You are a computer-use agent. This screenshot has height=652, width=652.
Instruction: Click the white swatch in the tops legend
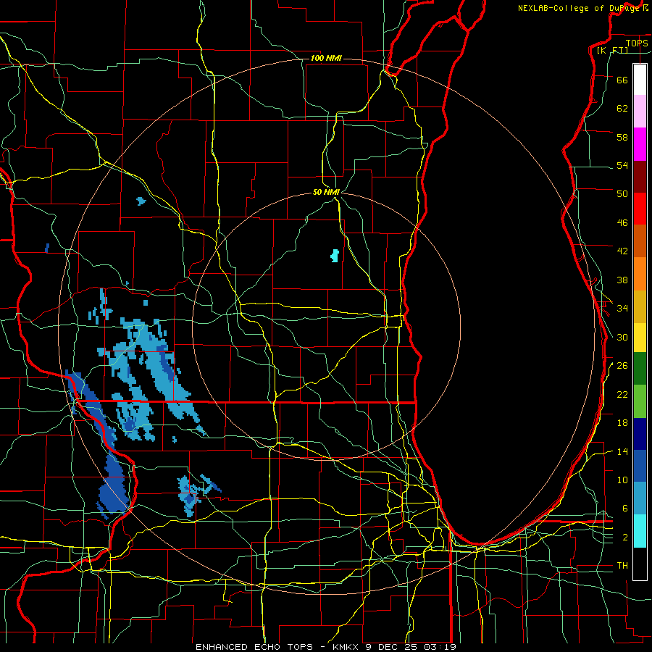pyautogui.click(x=640, y=80)
